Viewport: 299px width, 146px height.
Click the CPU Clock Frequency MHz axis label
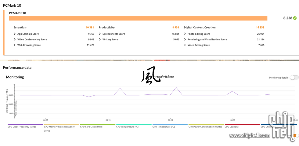click(7, 101)
